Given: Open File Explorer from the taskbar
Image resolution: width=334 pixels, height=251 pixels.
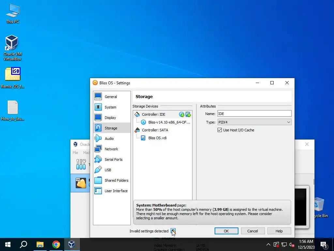Looking at the screenshot, I should coord(40,244).
